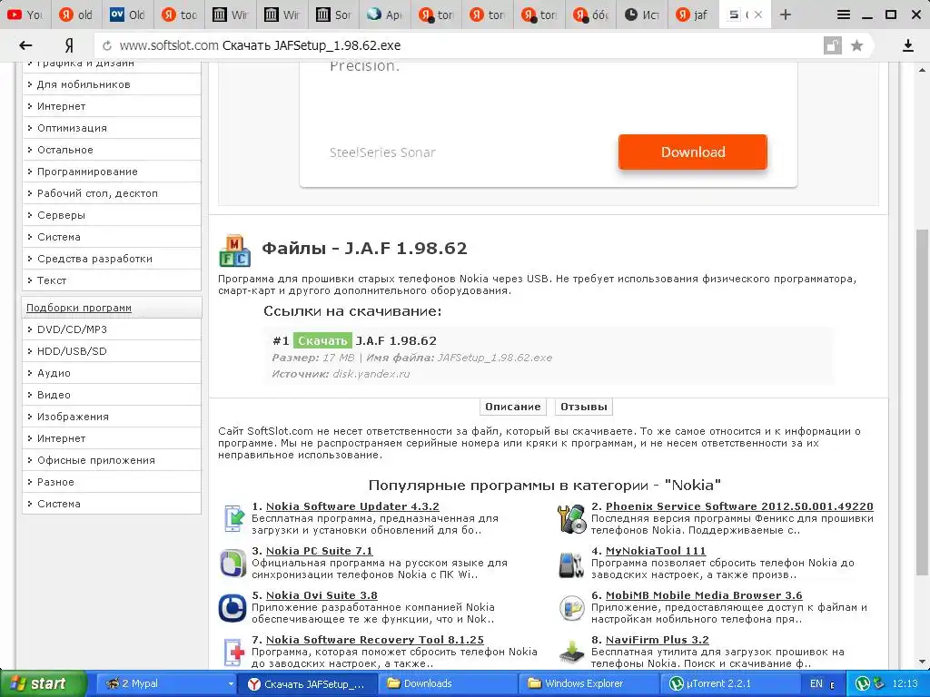Click the Safely Remove Hardware tray icon
The image size is (930, 697).
(x=879, y=683)
